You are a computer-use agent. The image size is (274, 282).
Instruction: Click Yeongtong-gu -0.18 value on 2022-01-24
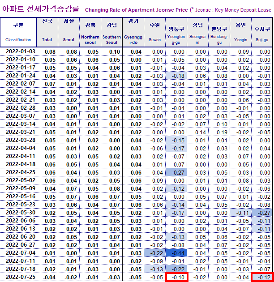coord(176,76)
